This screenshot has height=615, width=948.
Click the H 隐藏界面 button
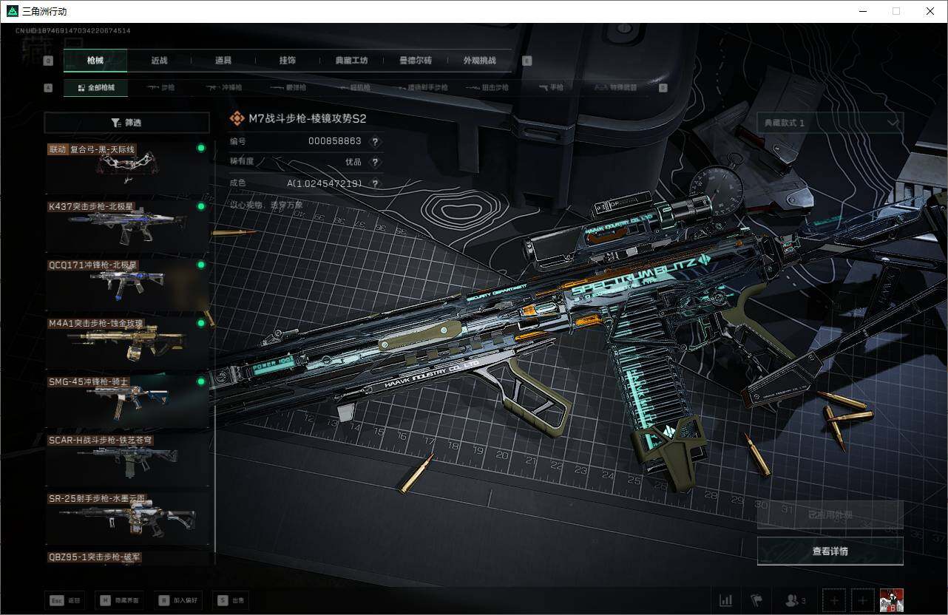(118, 600)
